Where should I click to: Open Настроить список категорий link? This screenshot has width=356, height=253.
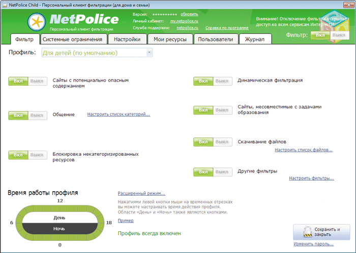coord(118,115)
